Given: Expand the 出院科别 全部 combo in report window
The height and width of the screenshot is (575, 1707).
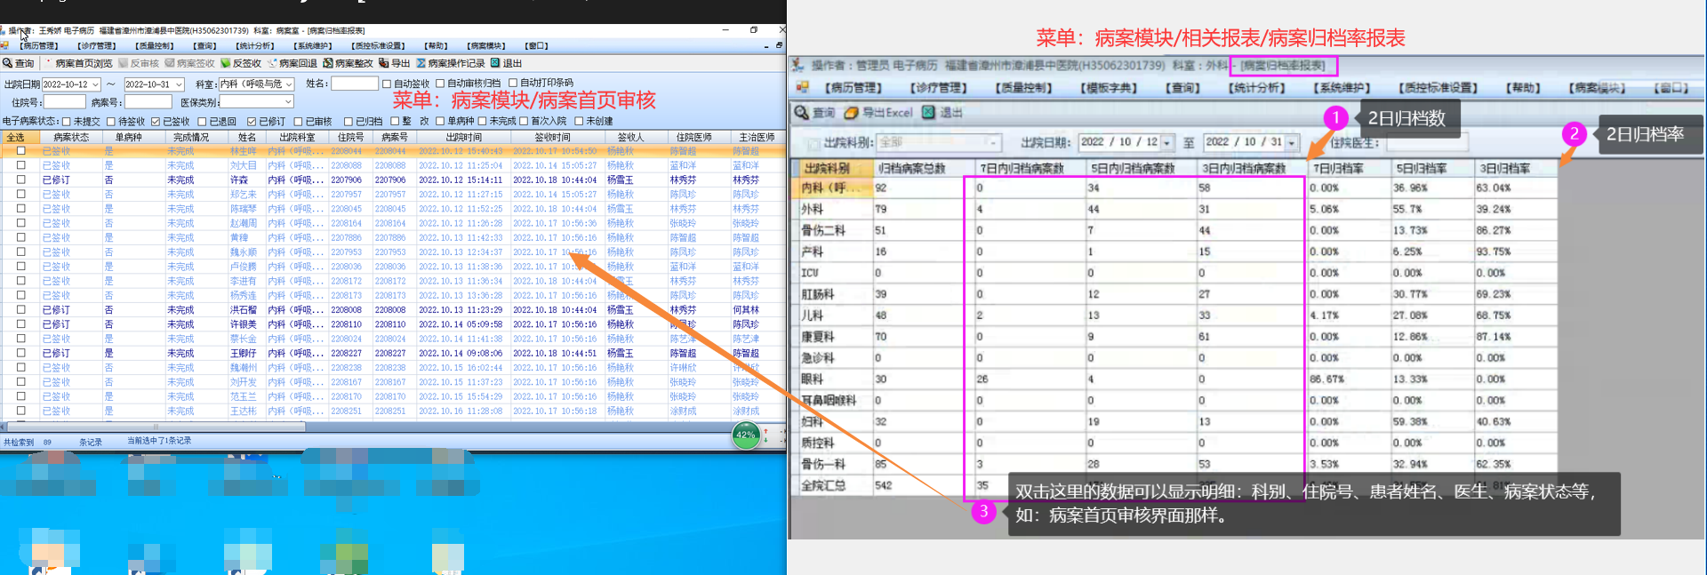Looking at the screenshot, I should pos(993,142).
